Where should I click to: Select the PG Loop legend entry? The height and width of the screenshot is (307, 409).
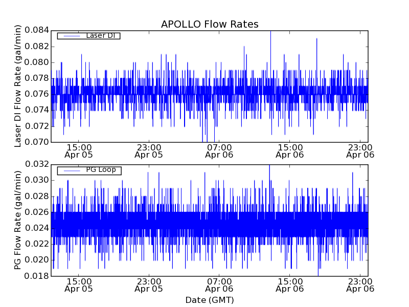89,170
